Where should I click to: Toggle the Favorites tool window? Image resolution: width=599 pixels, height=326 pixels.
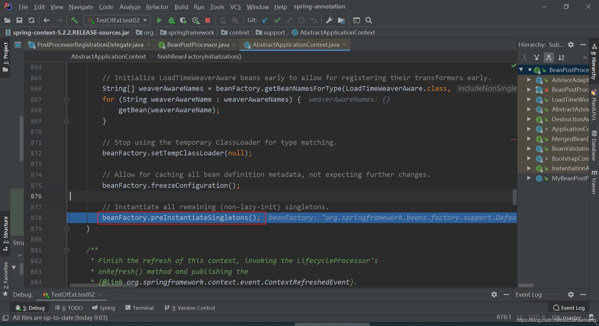point(5,279)
